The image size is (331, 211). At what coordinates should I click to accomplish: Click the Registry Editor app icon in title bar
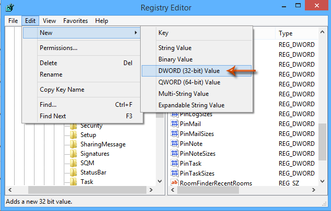pyautogui.click(x=10, y=8)
